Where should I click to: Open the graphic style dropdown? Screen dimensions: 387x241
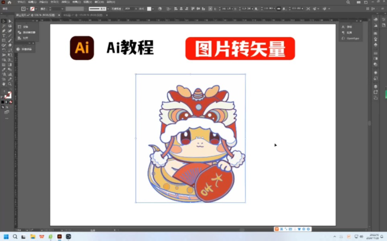153,9
